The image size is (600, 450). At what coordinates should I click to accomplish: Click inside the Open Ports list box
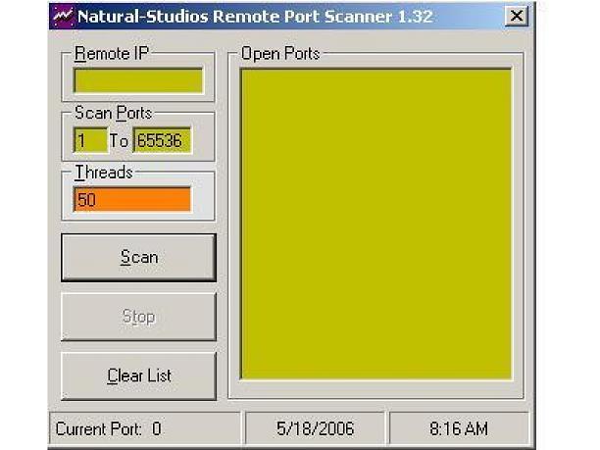coord(375,224)
